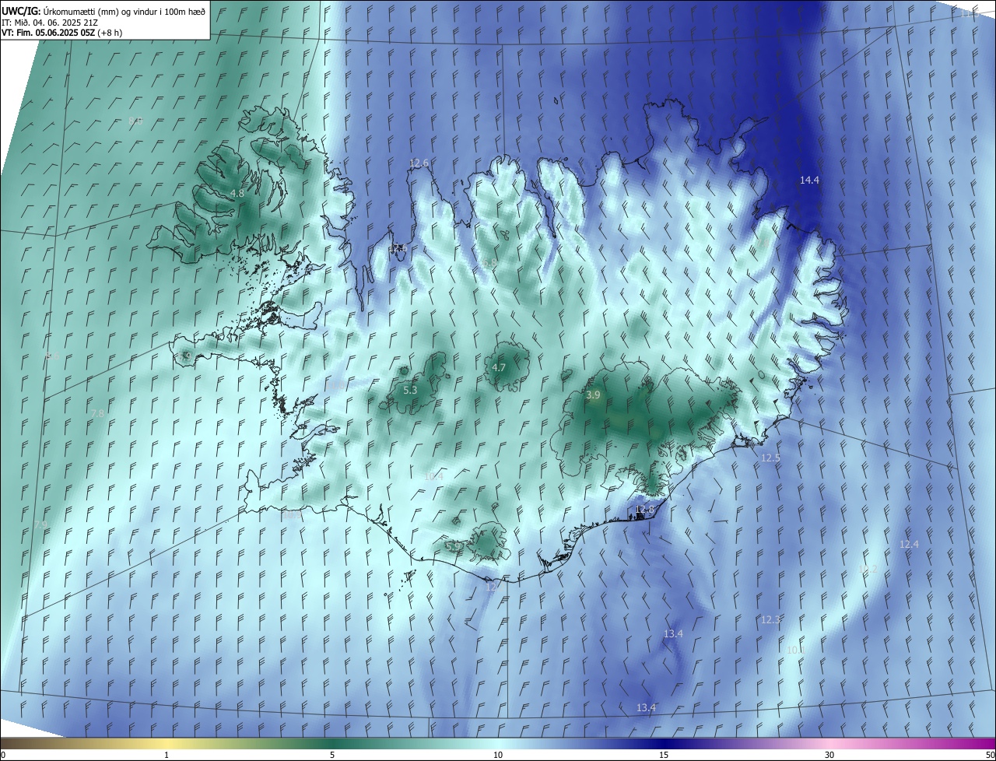Click the 4.8 value label over the Westfjords
Viewport: 996px width, 761px height.
(237, 193)
